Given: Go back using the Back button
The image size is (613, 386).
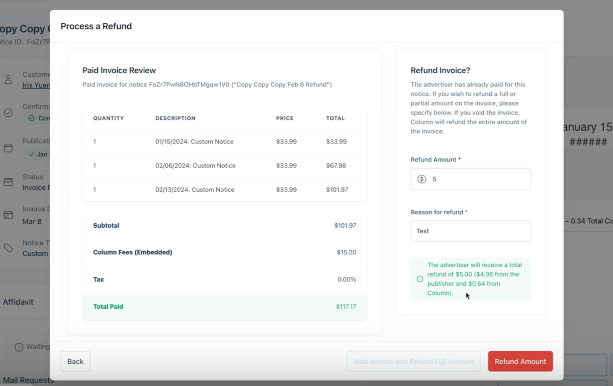Looking at the screenshot, I should point(75,361).
